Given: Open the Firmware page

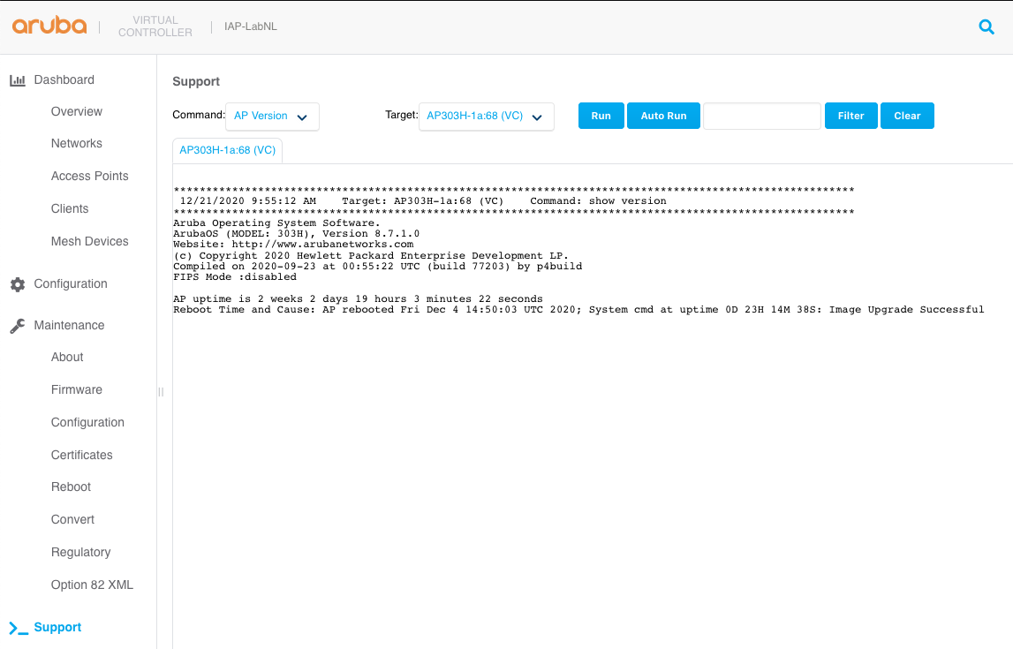Looking at the screenshot, I should coord(77,389).
